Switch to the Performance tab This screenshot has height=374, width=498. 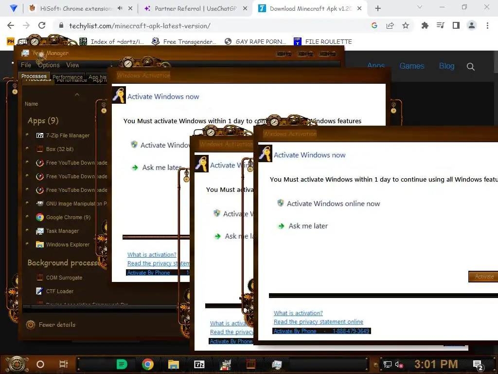67,77
